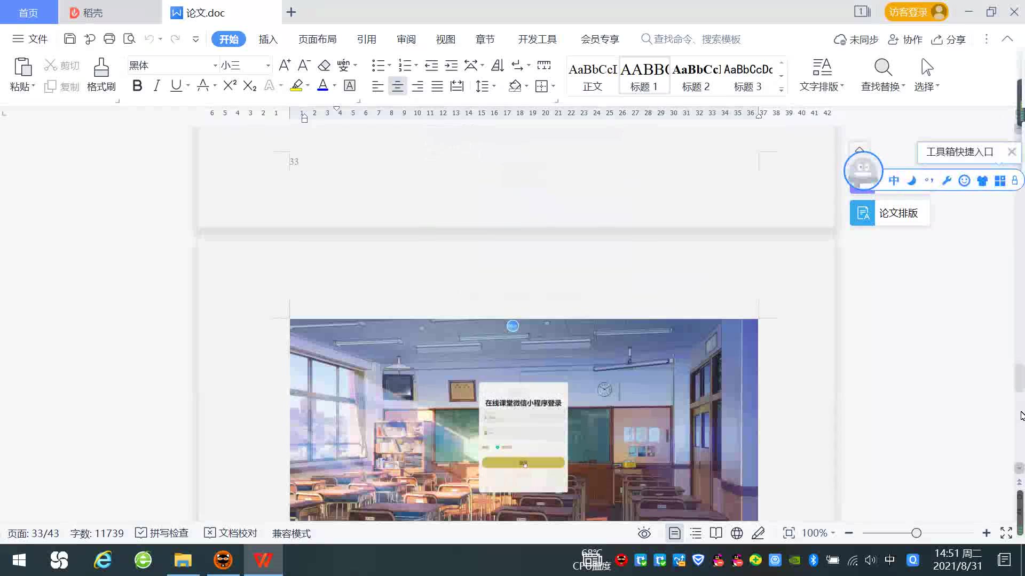Click the Format Painter tool

[101, 75]
